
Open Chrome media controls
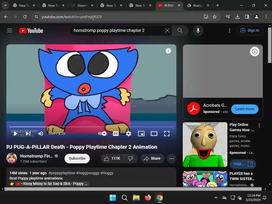(228, 17)
